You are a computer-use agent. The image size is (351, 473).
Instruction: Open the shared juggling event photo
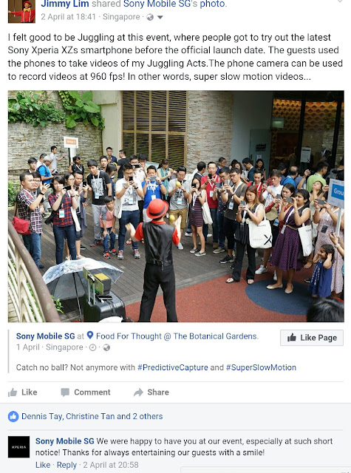[176, 206]
